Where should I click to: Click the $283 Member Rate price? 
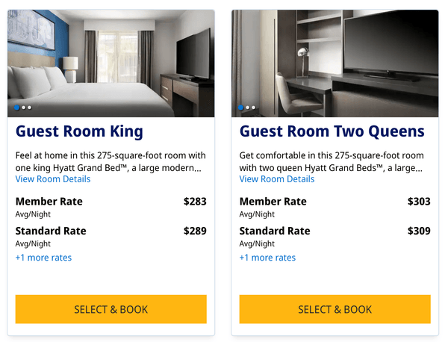195,202
